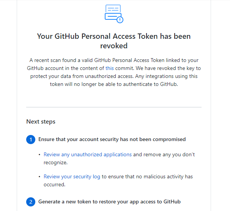Click the exclamation alert badge on icon
The image size is (230, 211).
[120, 19]
